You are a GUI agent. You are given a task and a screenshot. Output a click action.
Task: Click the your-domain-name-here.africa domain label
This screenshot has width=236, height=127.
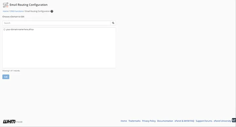[20, 29]
